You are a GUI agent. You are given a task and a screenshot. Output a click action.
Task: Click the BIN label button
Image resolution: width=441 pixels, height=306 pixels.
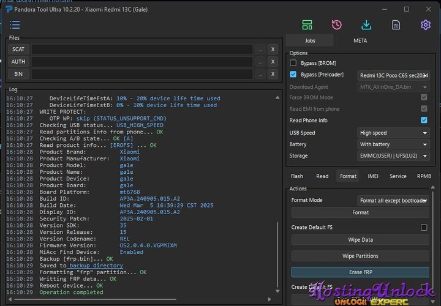tap(18, 74)
